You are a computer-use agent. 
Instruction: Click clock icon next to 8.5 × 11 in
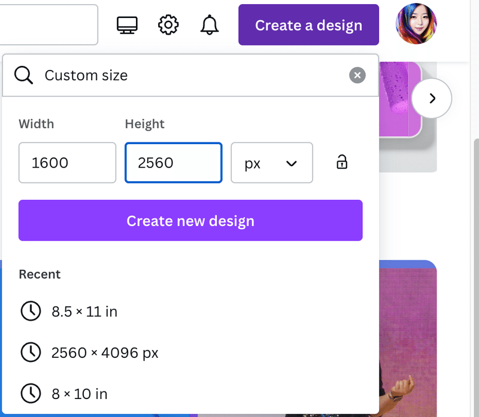pyautogui.click(x=31, y=311)
